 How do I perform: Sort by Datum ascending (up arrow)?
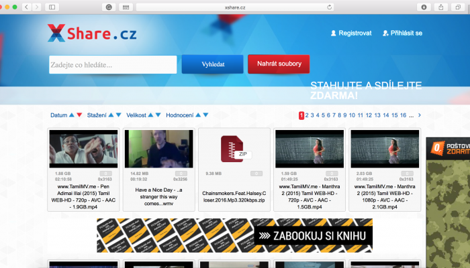tap(72, 115)
